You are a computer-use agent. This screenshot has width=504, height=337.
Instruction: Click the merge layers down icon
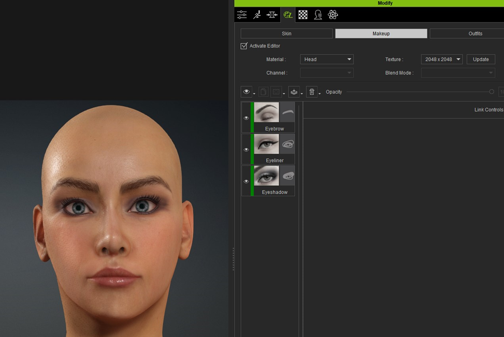click(x=294, y=92)
